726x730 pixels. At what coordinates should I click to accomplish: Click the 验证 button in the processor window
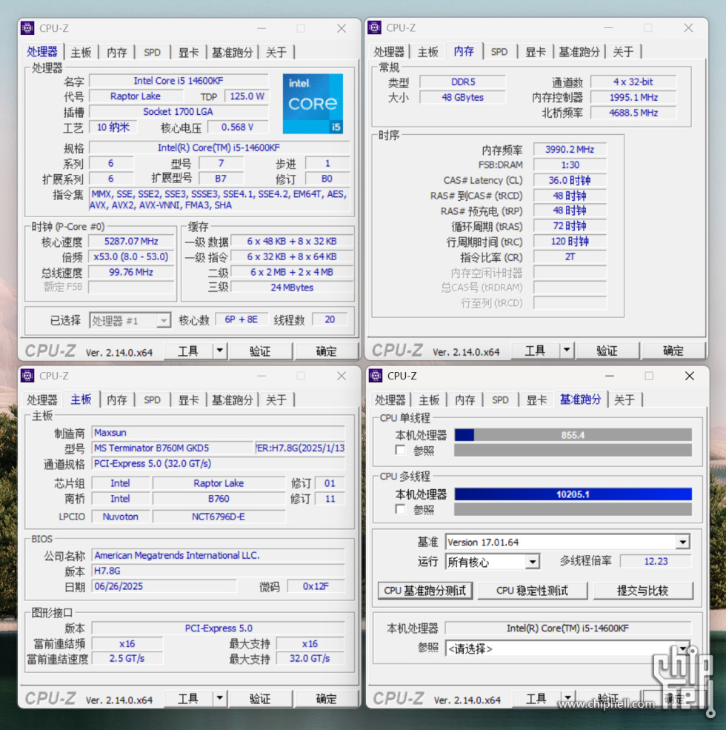click(260, 351)
